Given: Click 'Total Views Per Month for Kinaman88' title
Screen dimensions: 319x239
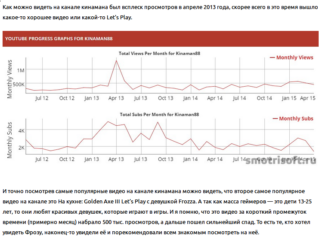Looking at the screenshot, I should click(159, 53).
